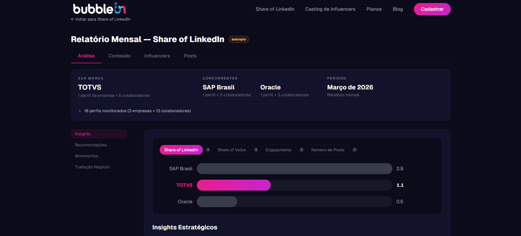Open the Conteúdo tab
Screen dimensions: 521x236
point(119,56)
